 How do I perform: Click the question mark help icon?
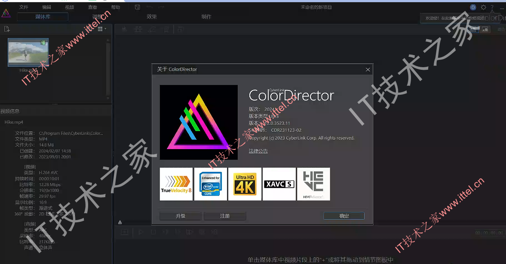click(x=492, y=7)
